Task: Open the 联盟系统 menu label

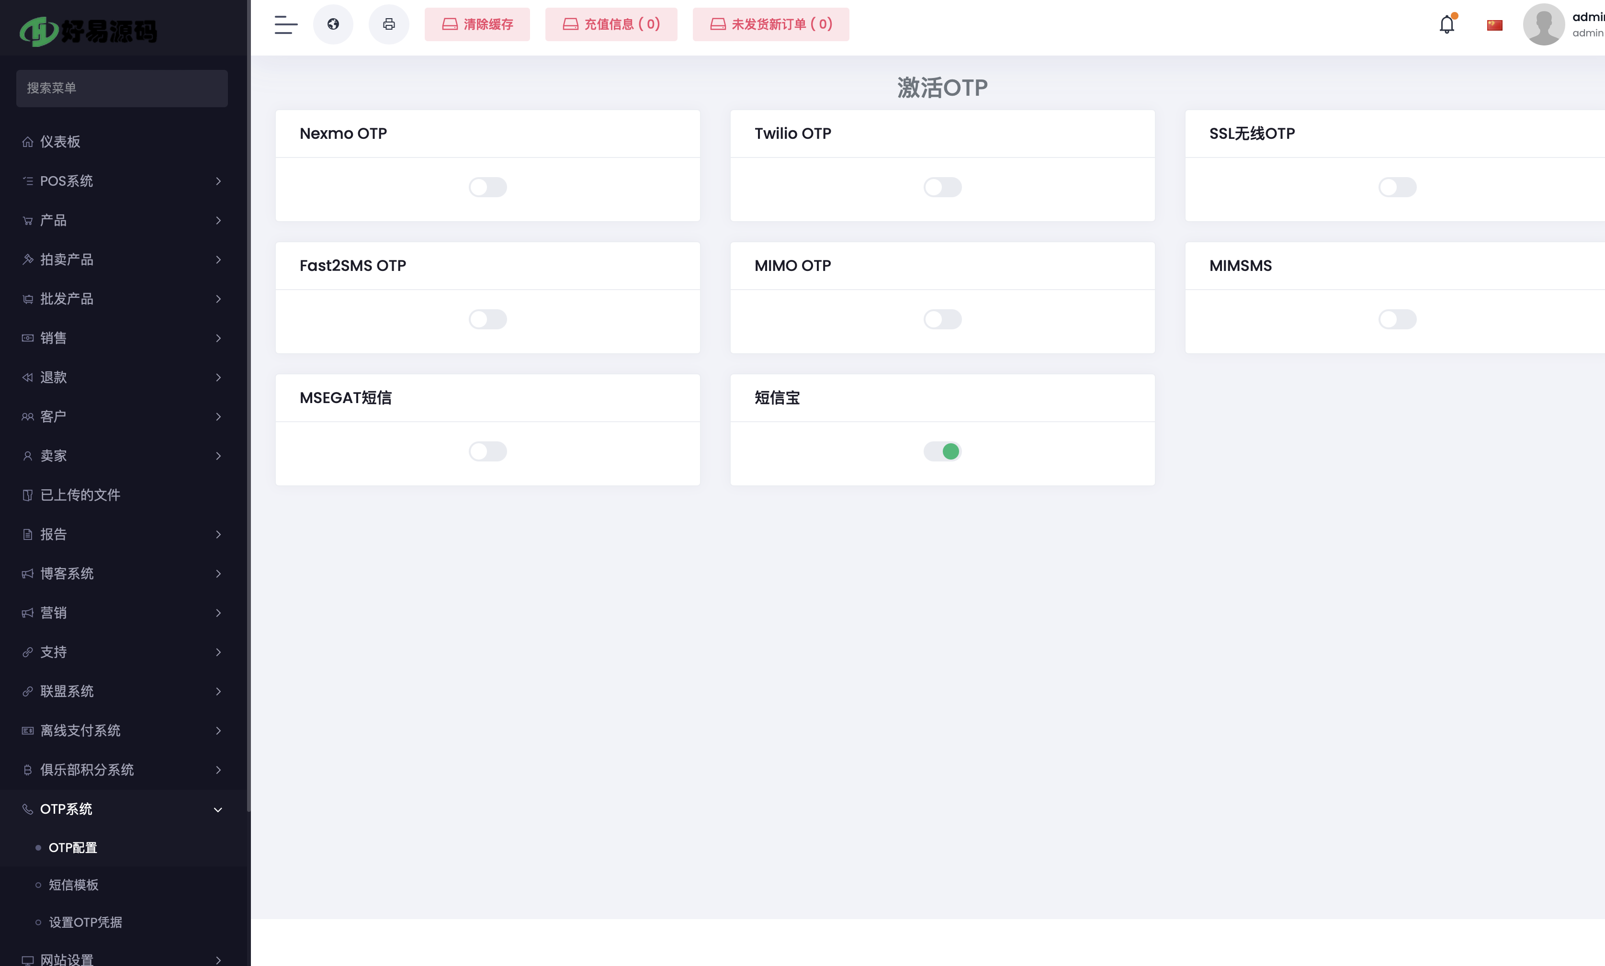Action: click(x=67, y=691)
